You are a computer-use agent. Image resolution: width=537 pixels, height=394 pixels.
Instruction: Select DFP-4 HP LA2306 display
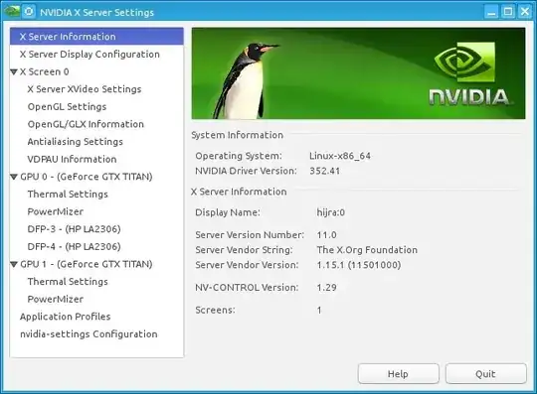pos(74,247)
